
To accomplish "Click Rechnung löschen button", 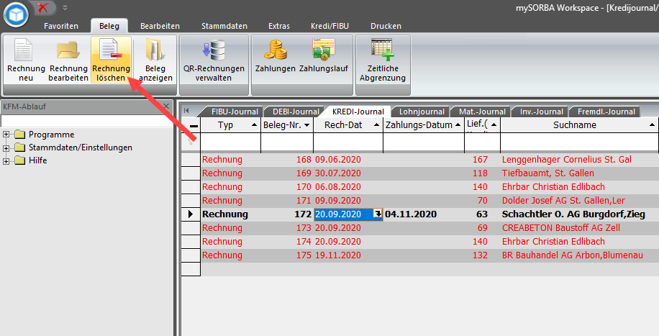I will [111, 60].
